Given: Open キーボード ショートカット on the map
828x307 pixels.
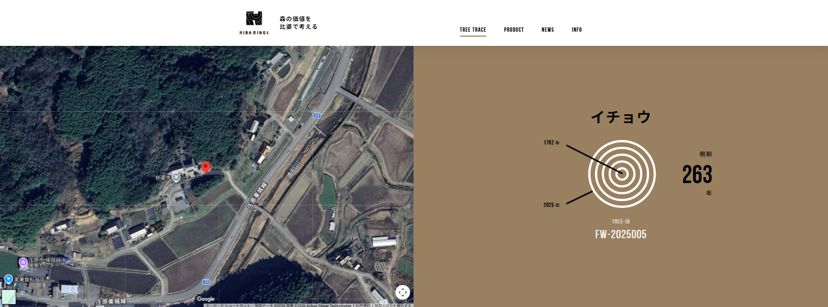Looking at the screenshot, I should (x=228, y=305).
